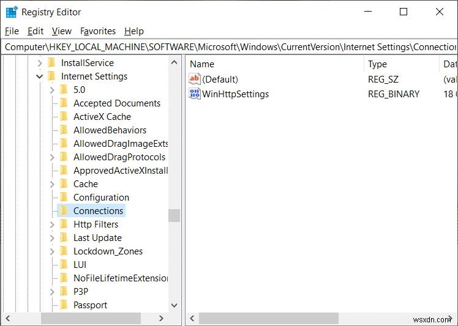This screenshot has width=458, height=326.
Task: Click the tree pane scroll up arrow
Action: (x=174, y=62)
